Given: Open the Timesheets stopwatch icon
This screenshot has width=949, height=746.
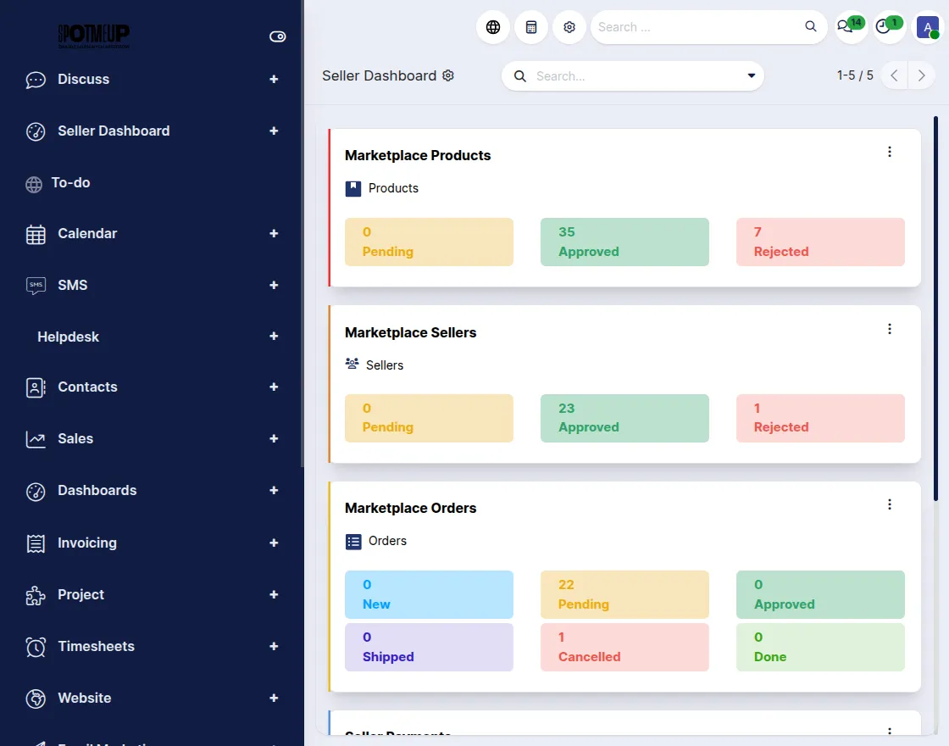Looking at the screenshot, I should pos(35,646).
